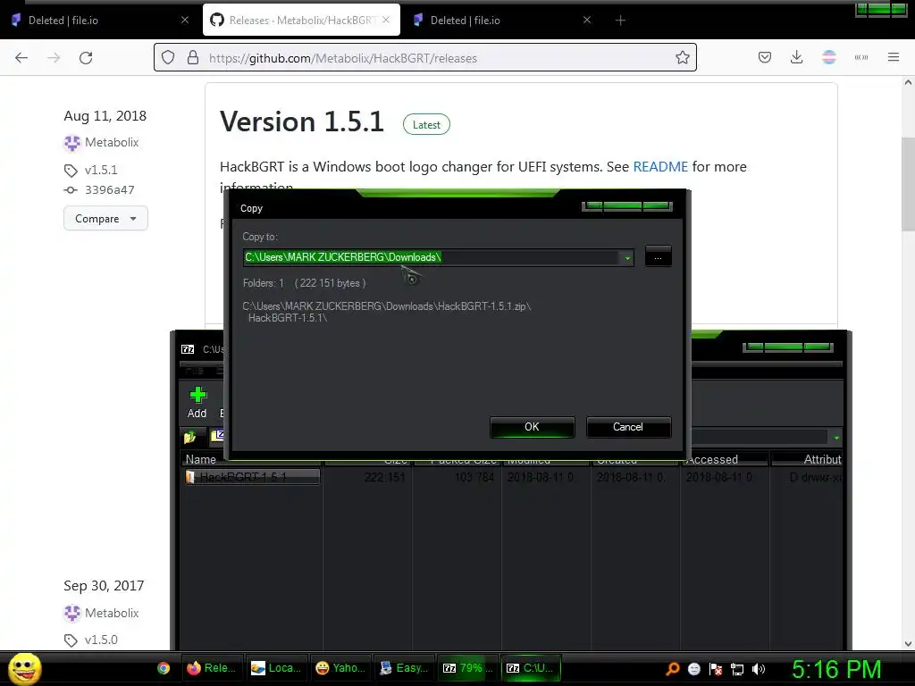
Task: Open the Pocket save icon in Firefox
Action: (x=765, y=57)
